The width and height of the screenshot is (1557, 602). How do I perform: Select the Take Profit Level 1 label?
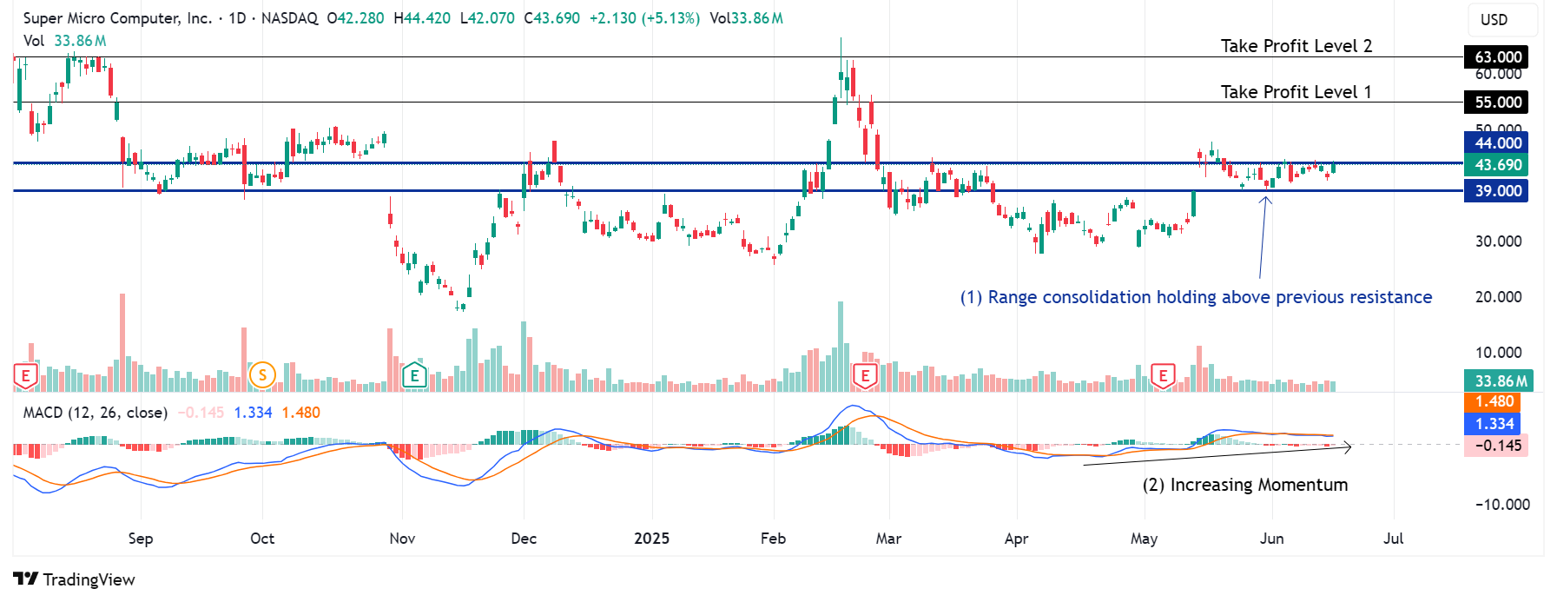pyautogui.click(x=1296, y=92)
